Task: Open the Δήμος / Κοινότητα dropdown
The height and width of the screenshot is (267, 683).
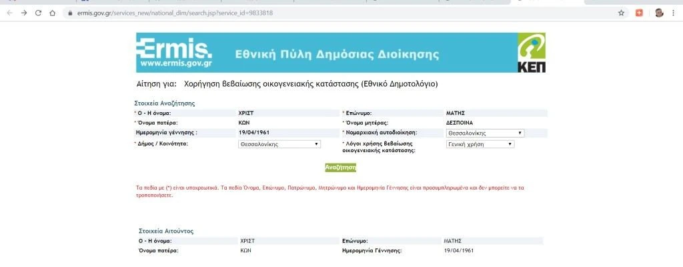Action: [x=279, y=144]
